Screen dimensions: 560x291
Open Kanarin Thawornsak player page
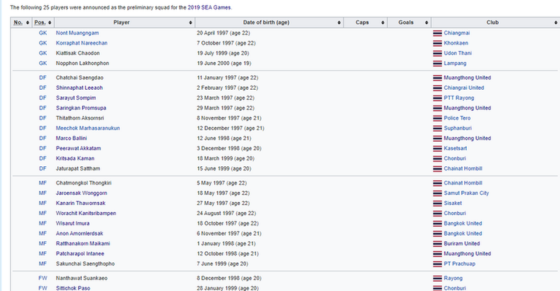coord(80,203)
